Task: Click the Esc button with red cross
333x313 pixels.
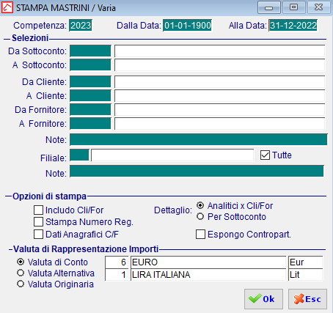Action: tap(307, 299)
